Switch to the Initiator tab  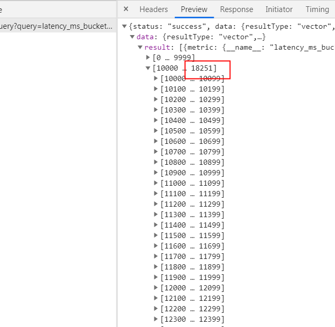(x=279, y=9)
